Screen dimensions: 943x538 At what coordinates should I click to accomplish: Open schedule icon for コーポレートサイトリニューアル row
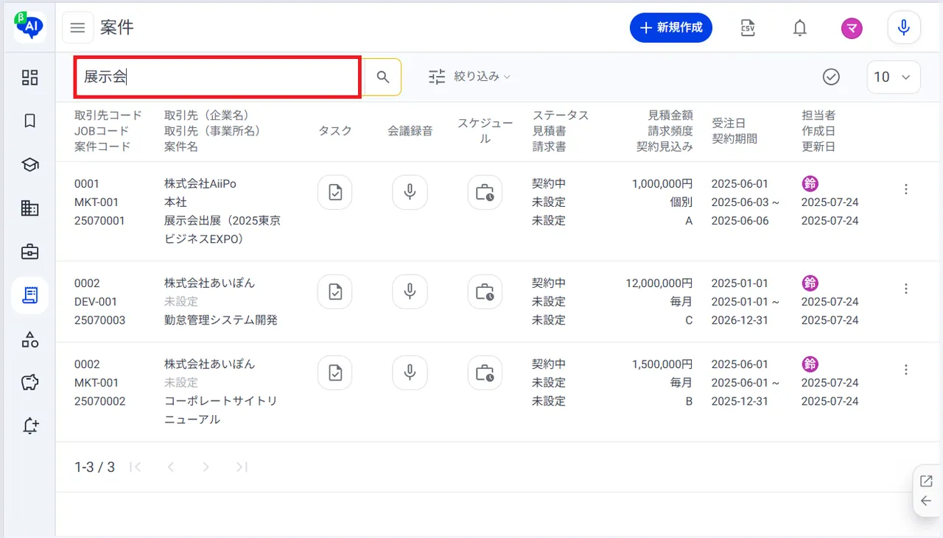[x=485, y=373]
